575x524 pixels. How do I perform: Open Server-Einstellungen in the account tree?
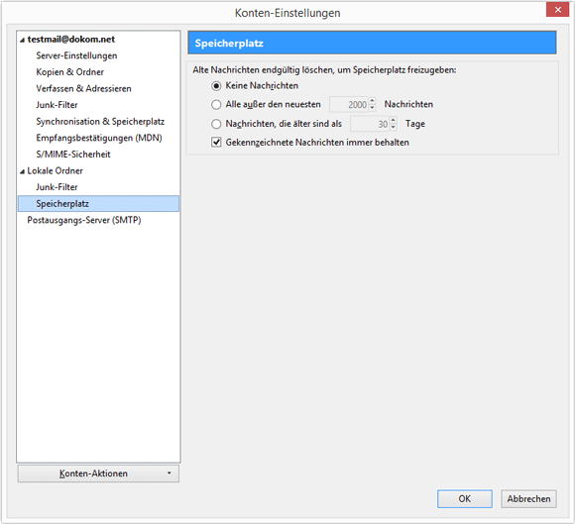76,55
